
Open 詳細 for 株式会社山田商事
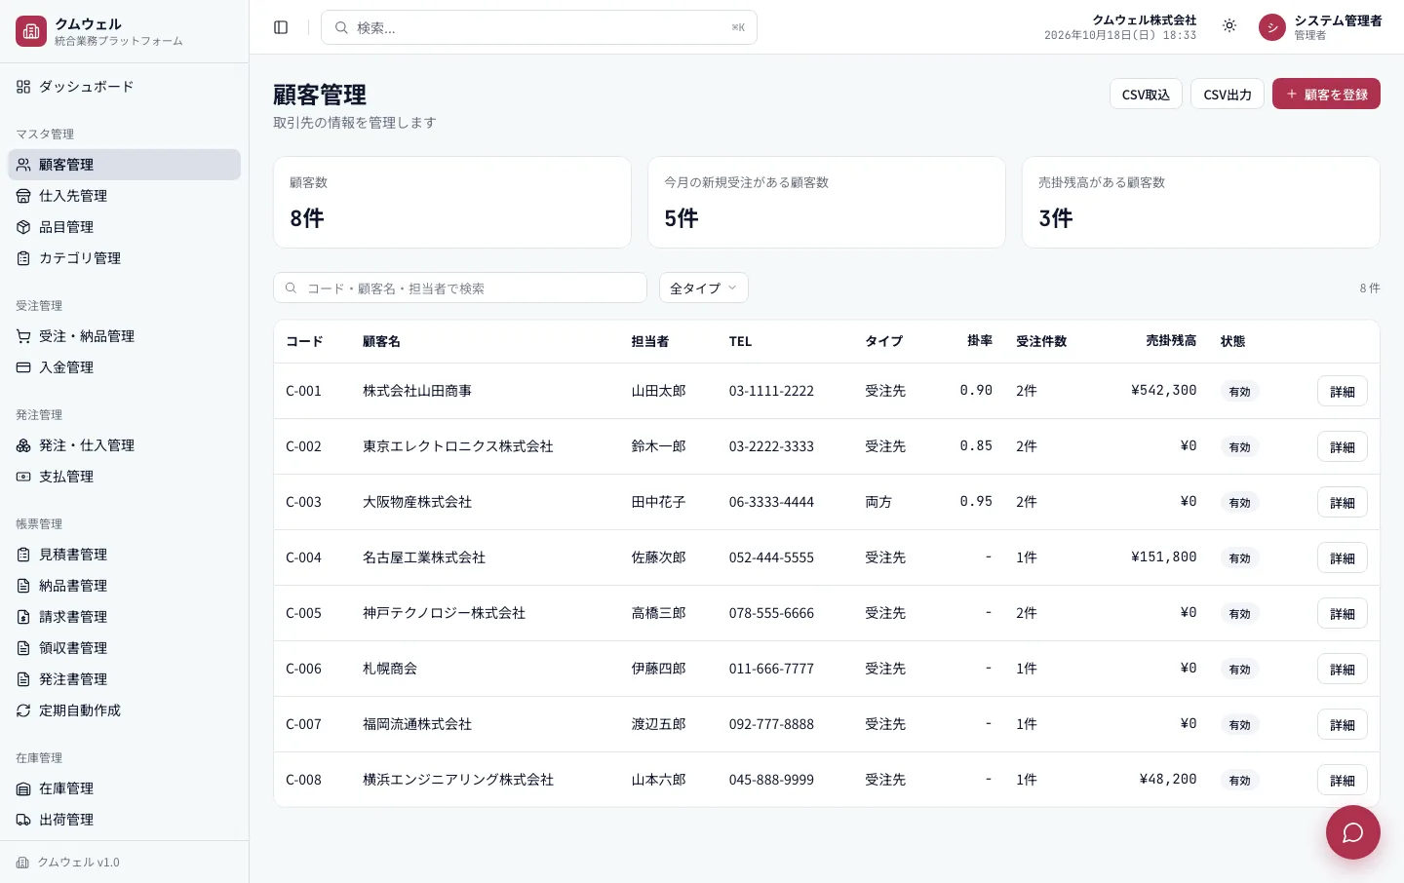[x=1343, y=391]
